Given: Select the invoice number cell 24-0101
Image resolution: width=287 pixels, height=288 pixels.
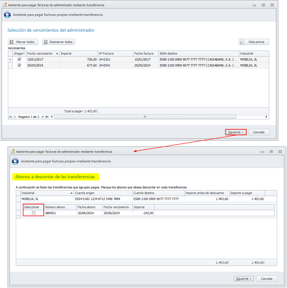Looking at the screenshot, I should 115,59.
